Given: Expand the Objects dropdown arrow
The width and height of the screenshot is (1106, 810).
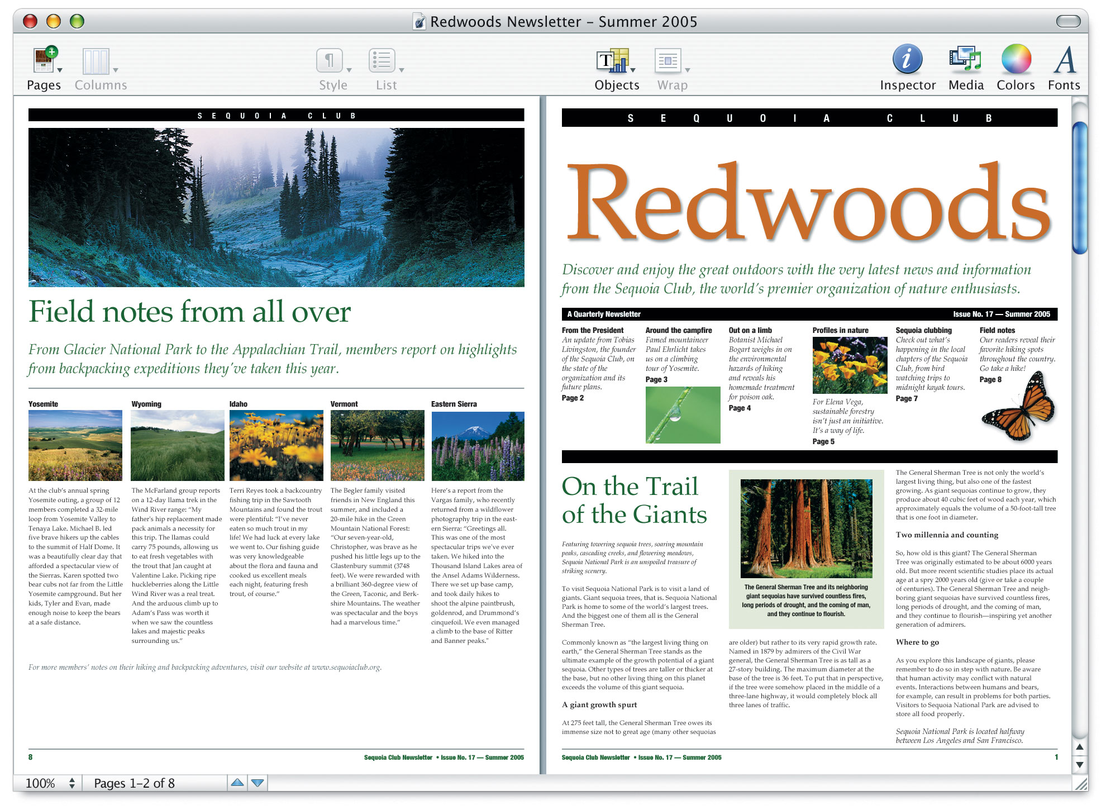Looking at the screenshot, I should click(633, 70).
